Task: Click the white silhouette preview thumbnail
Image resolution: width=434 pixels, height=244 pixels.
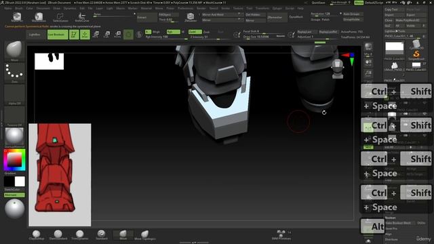Action: pyautogui.click(x=50, y=61)
